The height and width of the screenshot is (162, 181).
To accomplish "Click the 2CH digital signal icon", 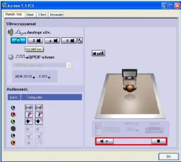I will (x=25, y=77).
